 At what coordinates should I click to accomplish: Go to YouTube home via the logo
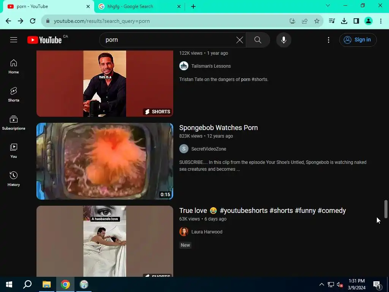click(x=44, y=40)
